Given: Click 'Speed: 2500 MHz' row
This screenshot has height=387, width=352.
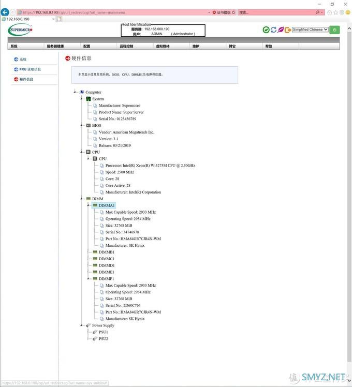Looking at the screenshot, I should (x=120, y=172).
